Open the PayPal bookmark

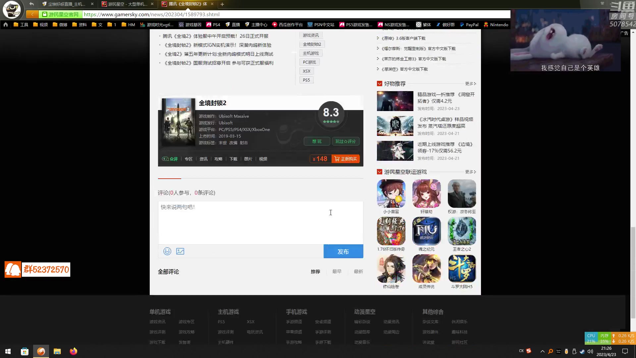tap(469, 25)
